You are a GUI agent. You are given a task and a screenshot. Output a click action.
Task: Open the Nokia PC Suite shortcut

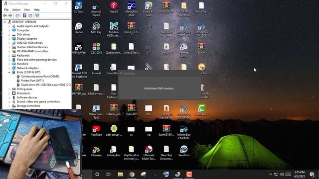pos(149,9)
